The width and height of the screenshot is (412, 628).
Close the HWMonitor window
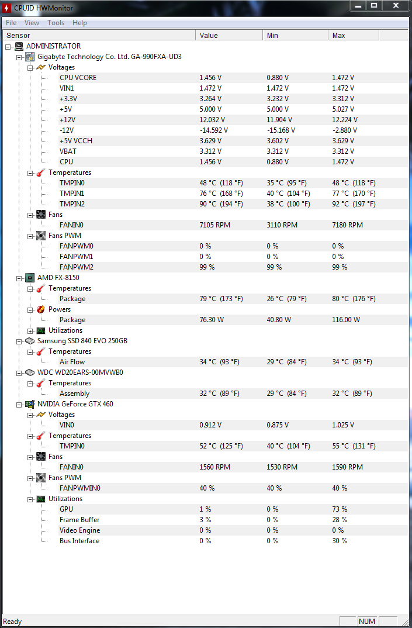[396, 5]
